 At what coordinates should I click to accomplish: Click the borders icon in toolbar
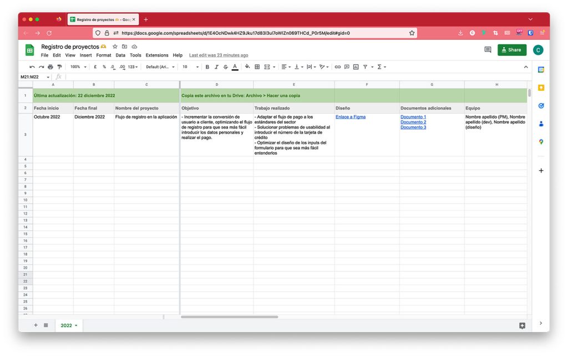257,67
